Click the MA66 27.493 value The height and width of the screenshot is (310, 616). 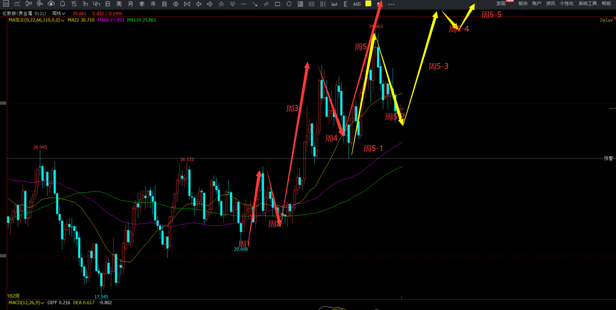click(111, 20)
